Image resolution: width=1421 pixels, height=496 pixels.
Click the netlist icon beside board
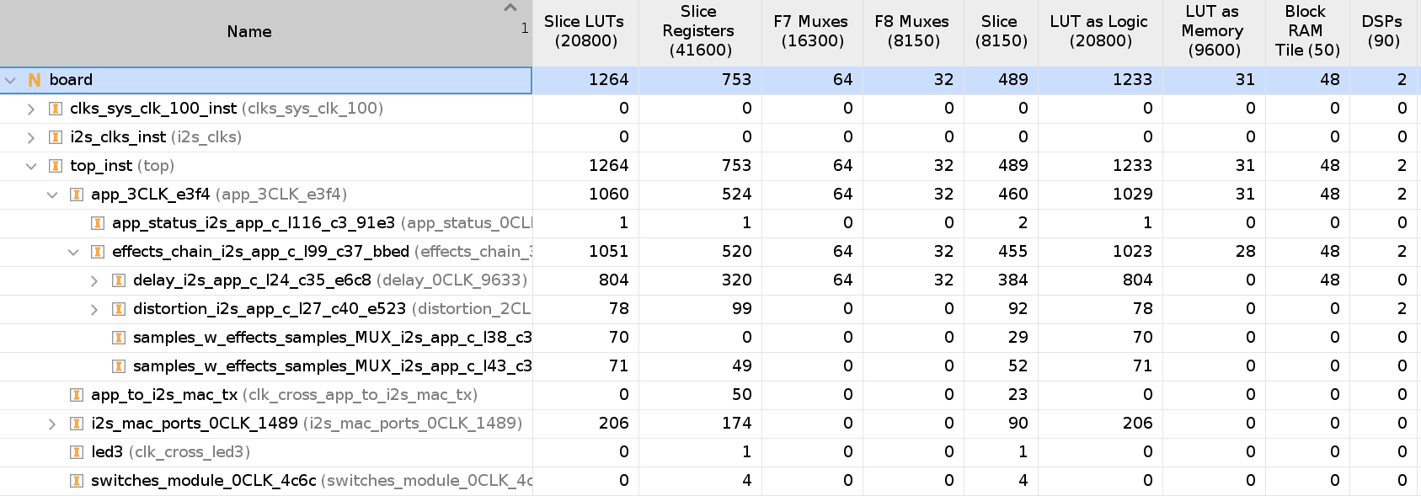35,80
